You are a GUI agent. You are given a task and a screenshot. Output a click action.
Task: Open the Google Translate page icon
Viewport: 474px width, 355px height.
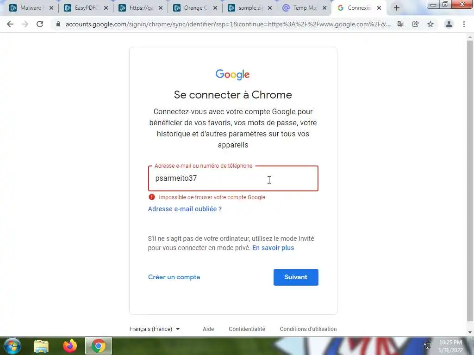click(400, 24)
